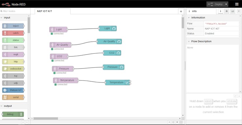Click the palette vertical scrollbar thumb
The width and height of the screenshot is (242, 125).
[29, 25]
